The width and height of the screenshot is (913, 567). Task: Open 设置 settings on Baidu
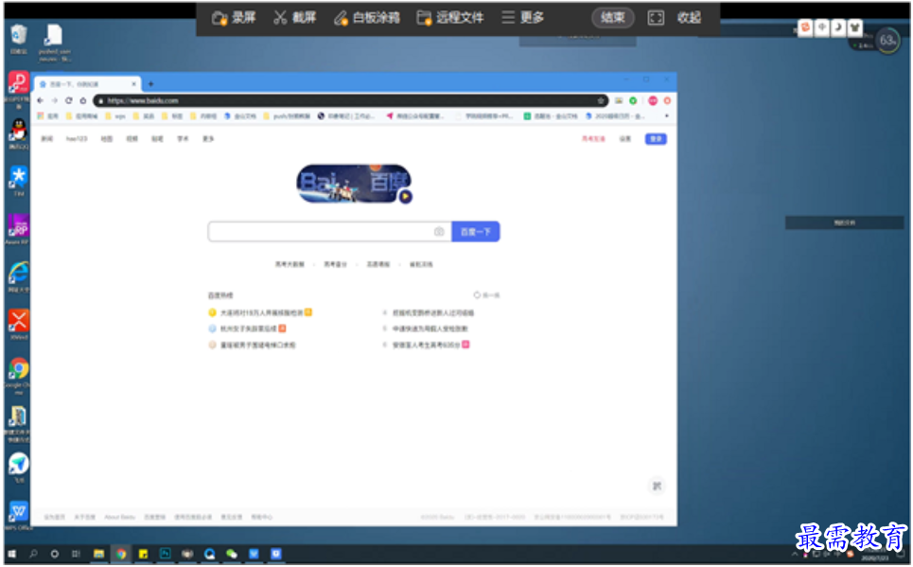(624, 139)
